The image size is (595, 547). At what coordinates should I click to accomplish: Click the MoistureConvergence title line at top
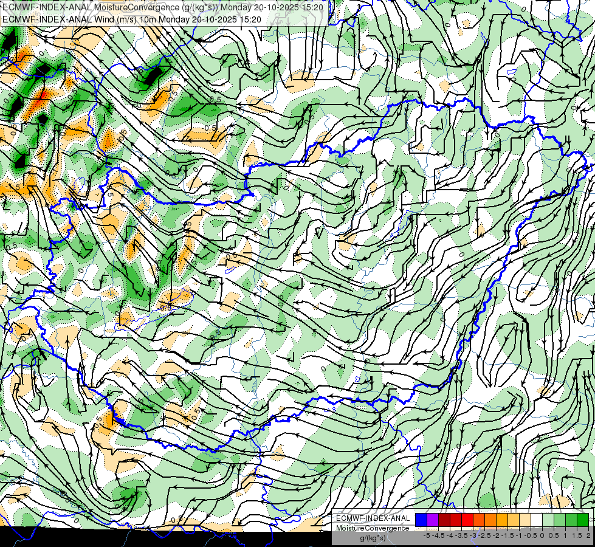[163, 7]
